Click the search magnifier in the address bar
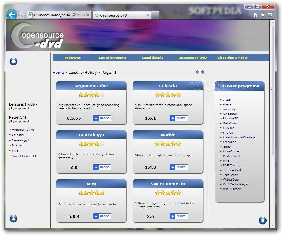Screen dimensions: 283x236 coord(74,15)
